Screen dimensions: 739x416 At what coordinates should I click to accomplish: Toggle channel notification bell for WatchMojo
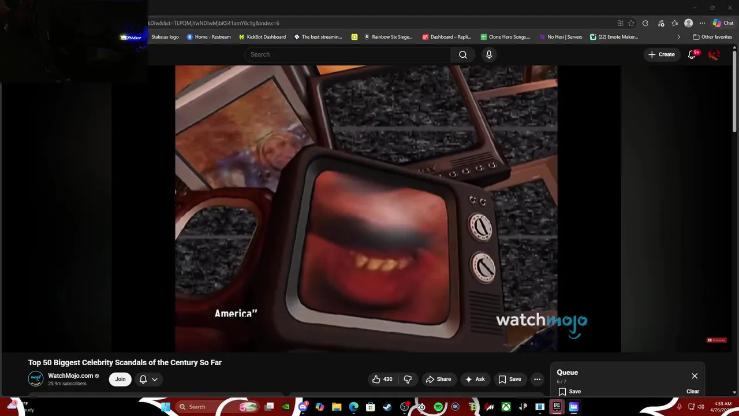143,379
